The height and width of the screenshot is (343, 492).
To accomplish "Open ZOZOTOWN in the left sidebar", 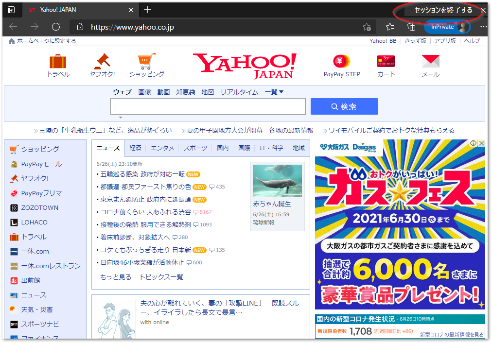I will click(39, 207).
